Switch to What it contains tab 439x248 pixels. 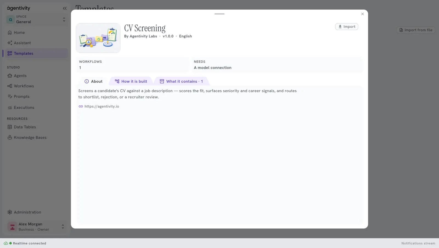(181, 81)
